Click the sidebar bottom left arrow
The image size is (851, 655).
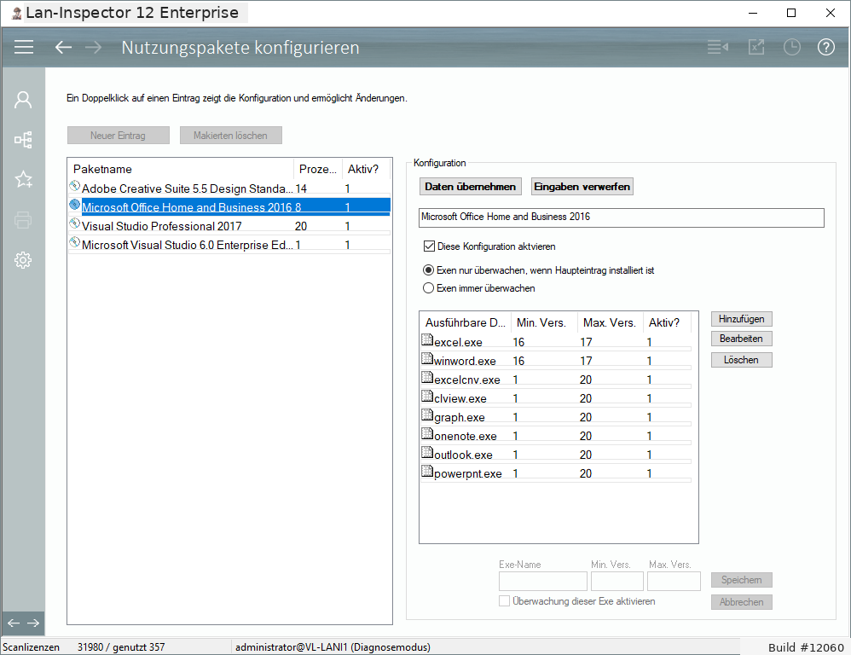(x=14, y=623)
